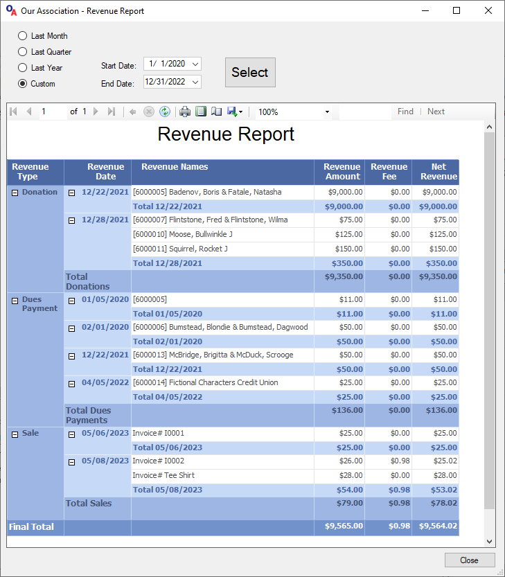Open the End Date picker dropdown

pos(195,82)
